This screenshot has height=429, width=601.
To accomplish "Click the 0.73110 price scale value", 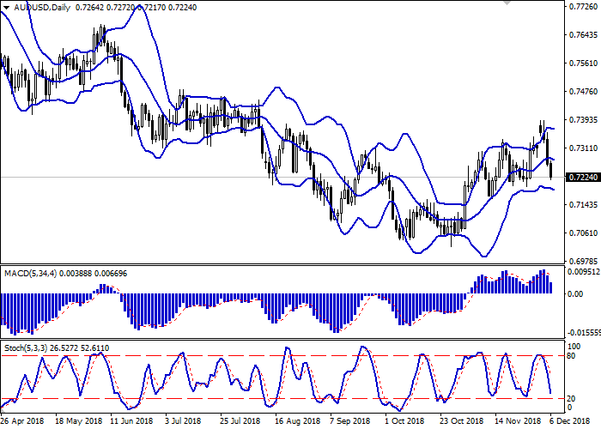I will pyautogui.click(x=583, y=148).
